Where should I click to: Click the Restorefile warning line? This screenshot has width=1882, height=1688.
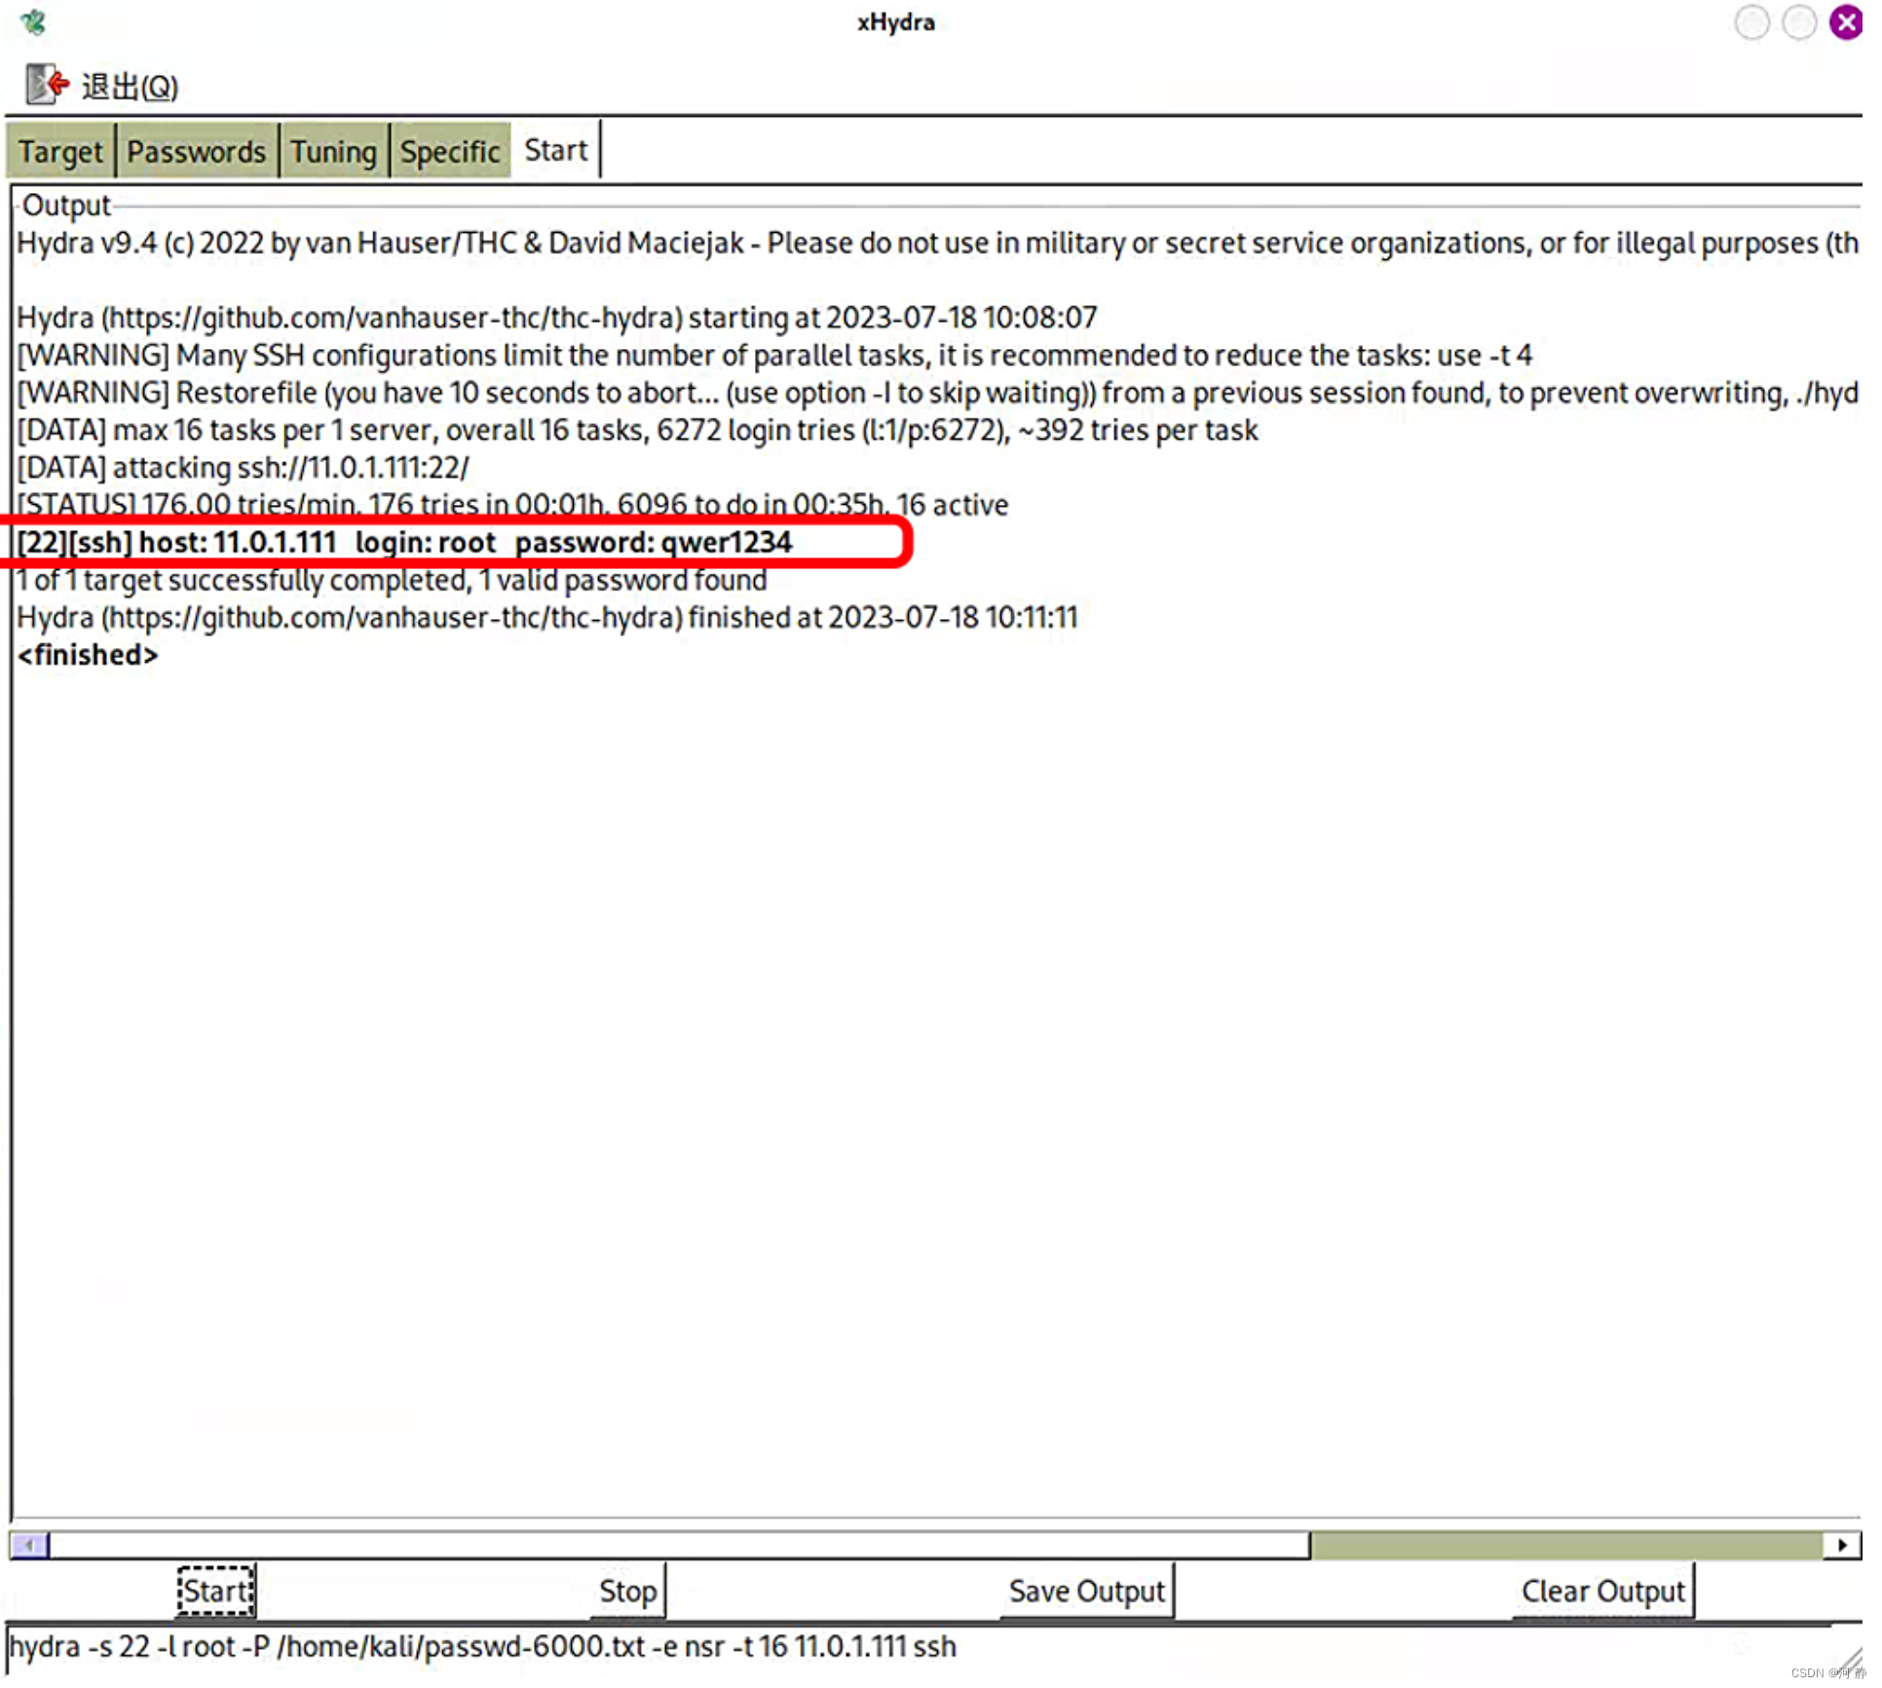click(x=938, y=395)
